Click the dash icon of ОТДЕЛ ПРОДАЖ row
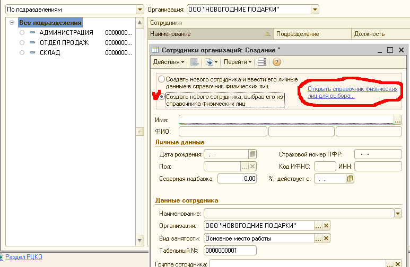 click(x=32, y=42)
